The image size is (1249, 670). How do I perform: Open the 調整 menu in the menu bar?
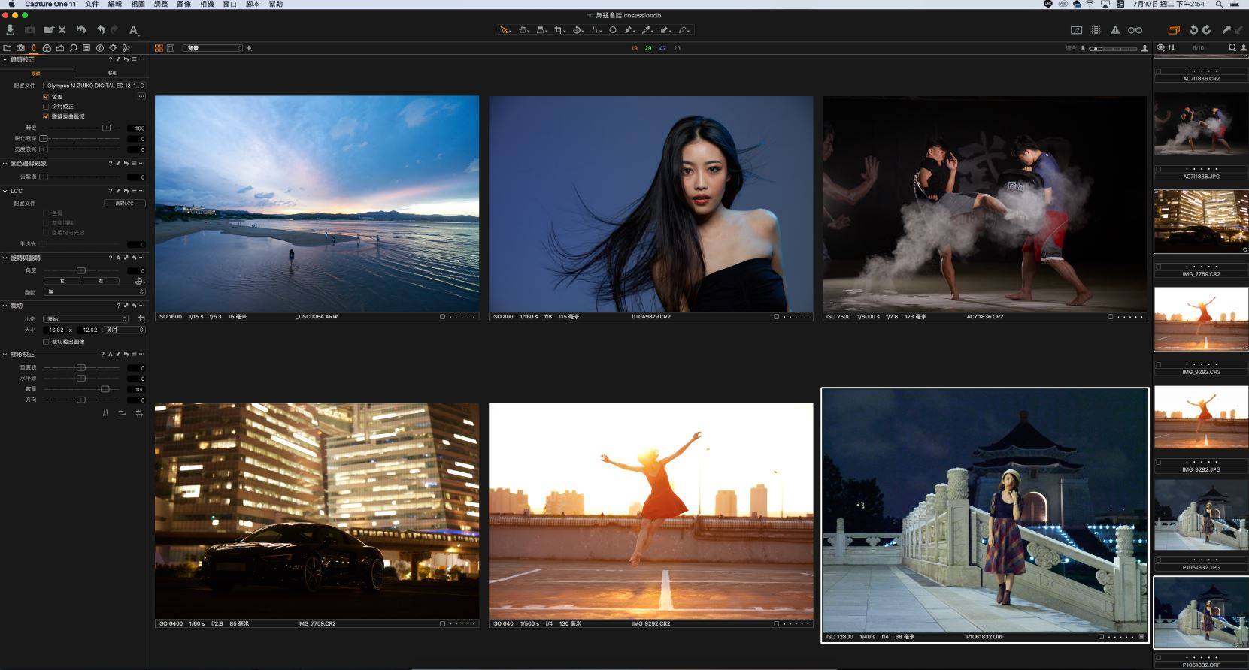click(160, 5)
